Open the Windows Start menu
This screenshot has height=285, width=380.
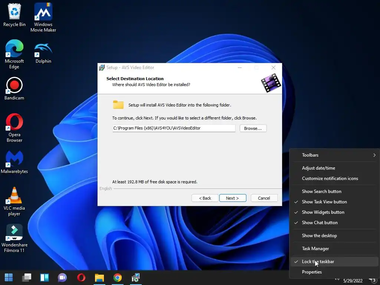(x=9, y=278)
